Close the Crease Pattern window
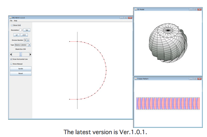 [x=199, y=79]
